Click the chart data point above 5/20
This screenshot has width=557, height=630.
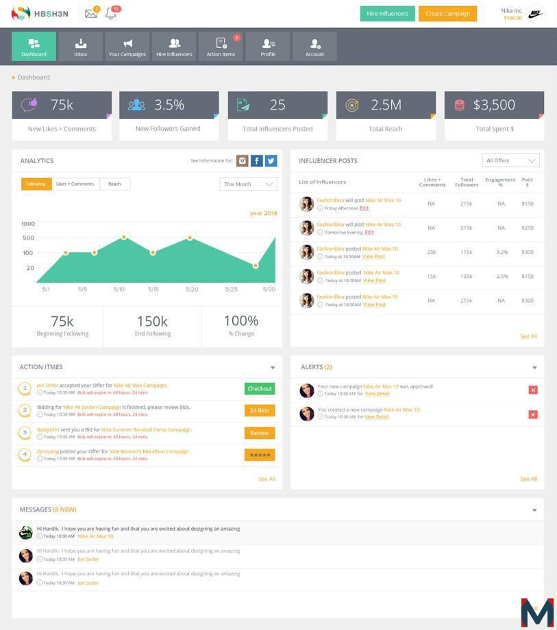(190, 238)
